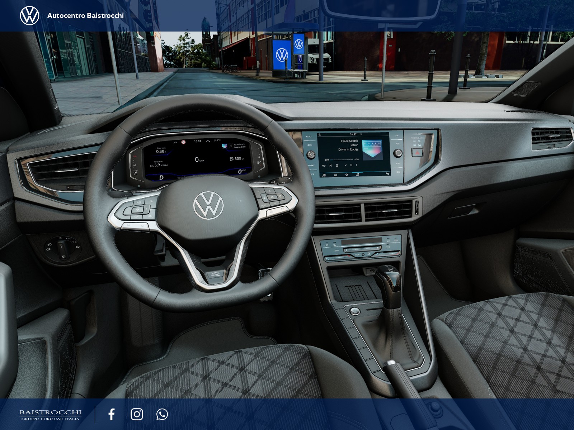574x430 pixels.
Task: Click the VW emblem on the steering wheel
Action: click(208, 205)
